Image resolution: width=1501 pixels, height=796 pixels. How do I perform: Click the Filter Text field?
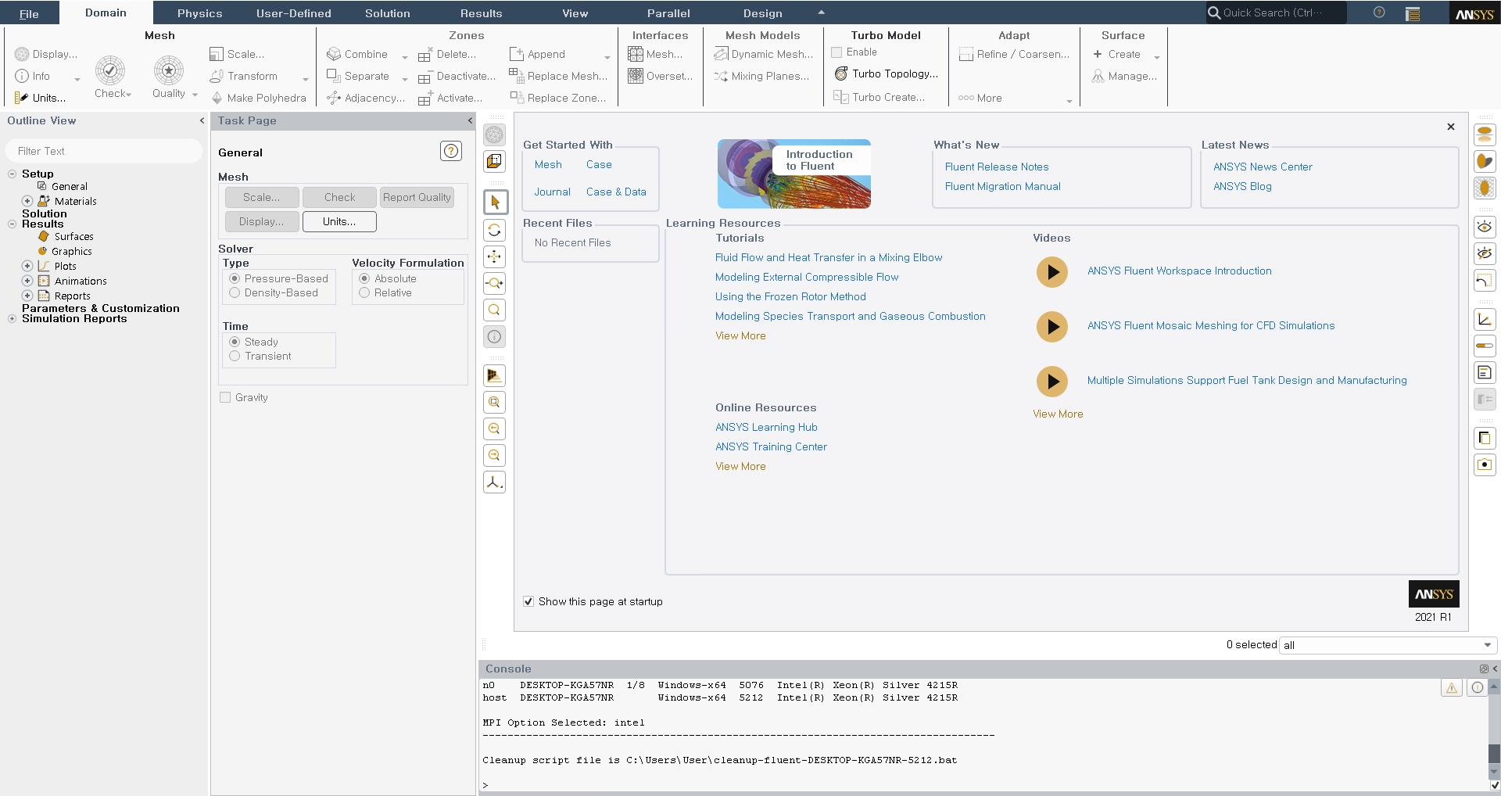click(x=104, y=151)
